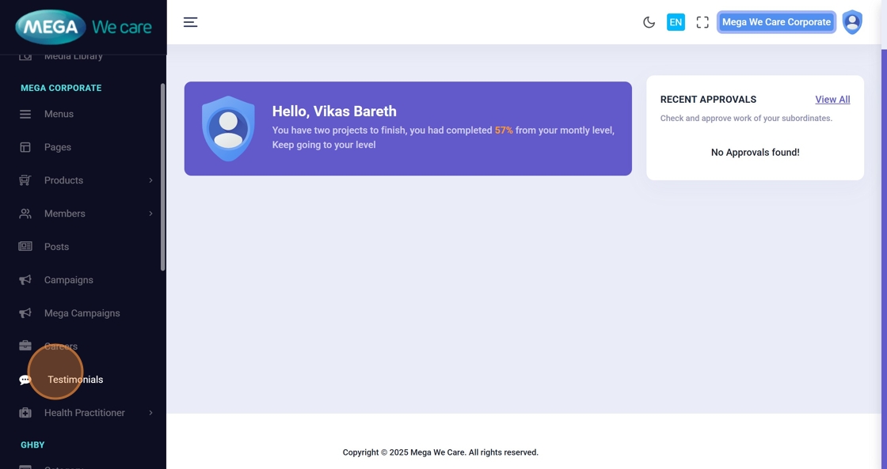Enter fullscreen mode via the fullscreen icon
This screenshot has height=469, width=887.
702,22
